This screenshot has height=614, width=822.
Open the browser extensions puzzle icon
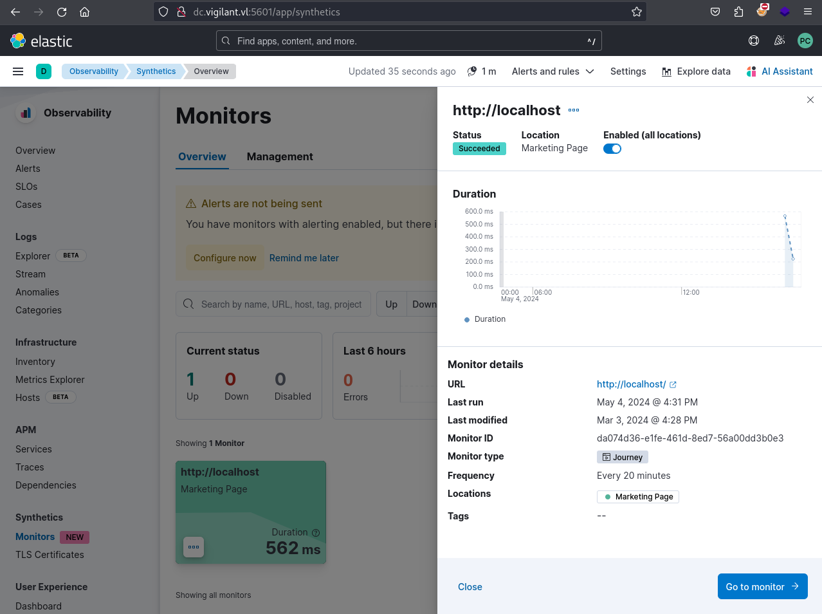click(x=738, y=12)
